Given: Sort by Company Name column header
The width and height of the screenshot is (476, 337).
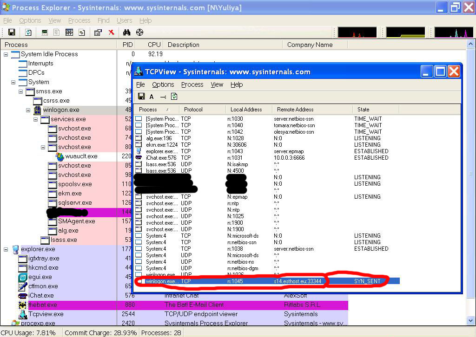Looking at the screenshot, I should pyautogui.click(x=315, y=45).
